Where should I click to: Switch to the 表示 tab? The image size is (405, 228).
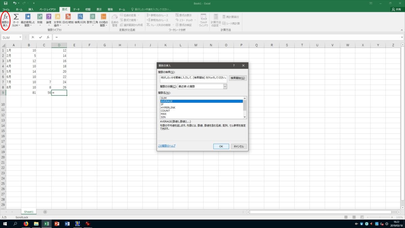tap(99, 9)
